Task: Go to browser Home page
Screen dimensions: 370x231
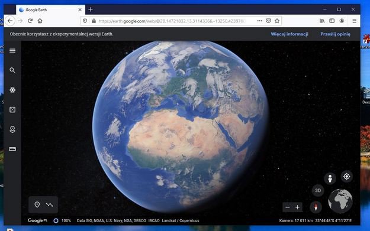Action: point(40,21)
